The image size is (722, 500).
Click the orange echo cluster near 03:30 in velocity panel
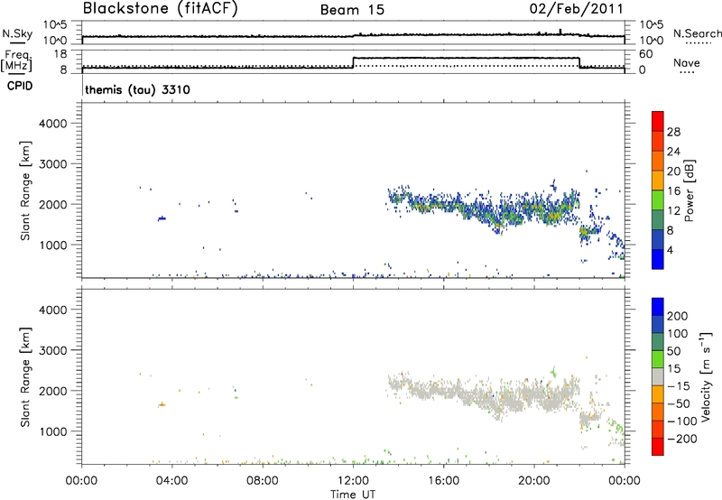[x=162, y=404]
